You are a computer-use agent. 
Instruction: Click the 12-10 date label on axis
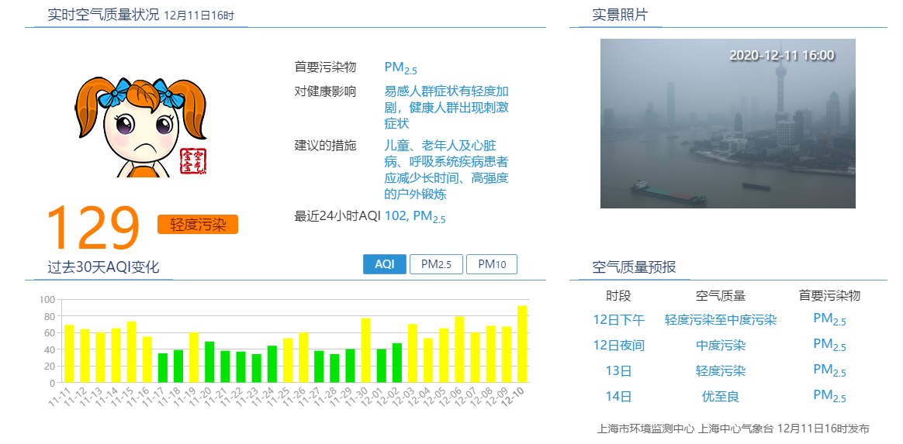514,396
